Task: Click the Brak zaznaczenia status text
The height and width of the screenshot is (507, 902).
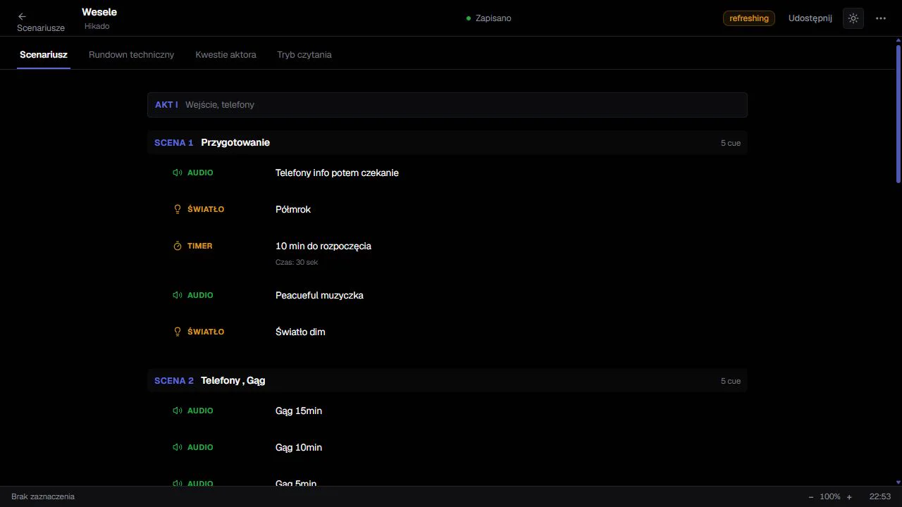Action: [43, 496]
